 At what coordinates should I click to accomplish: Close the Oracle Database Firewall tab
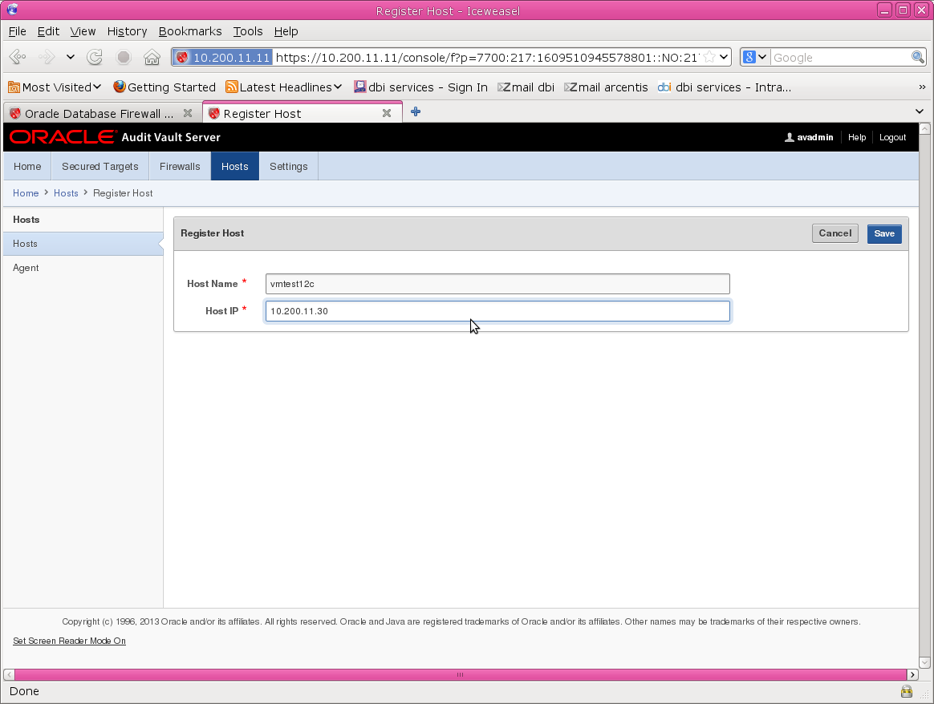188,113
